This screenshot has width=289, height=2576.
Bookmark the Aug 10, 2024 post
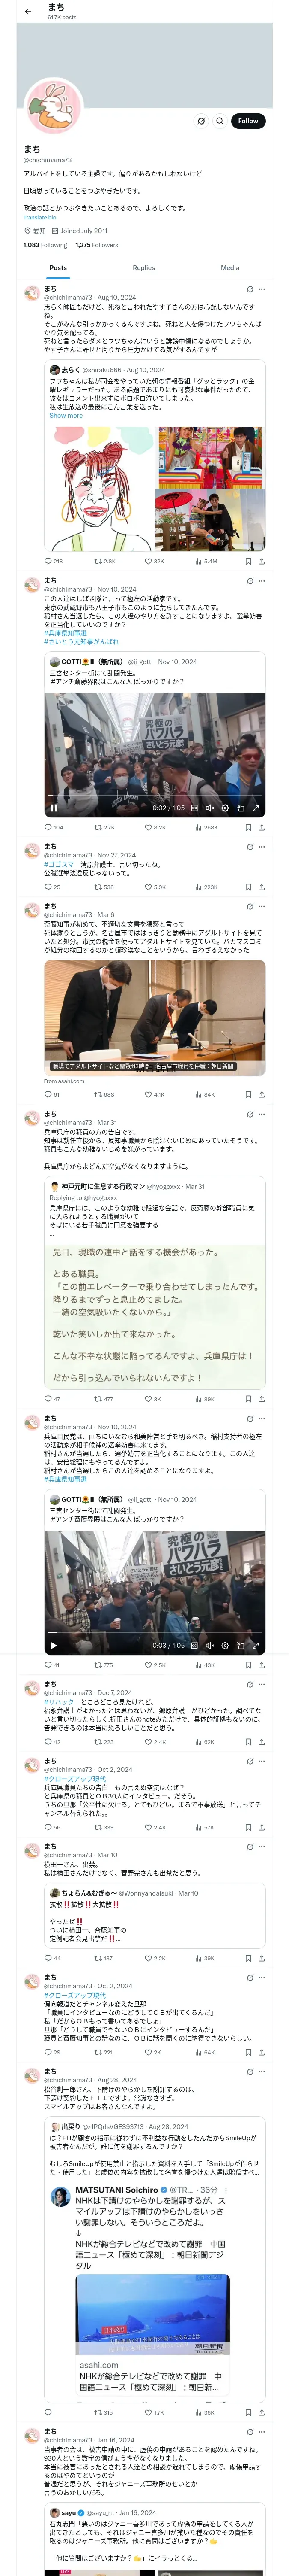tap(248, 562)
